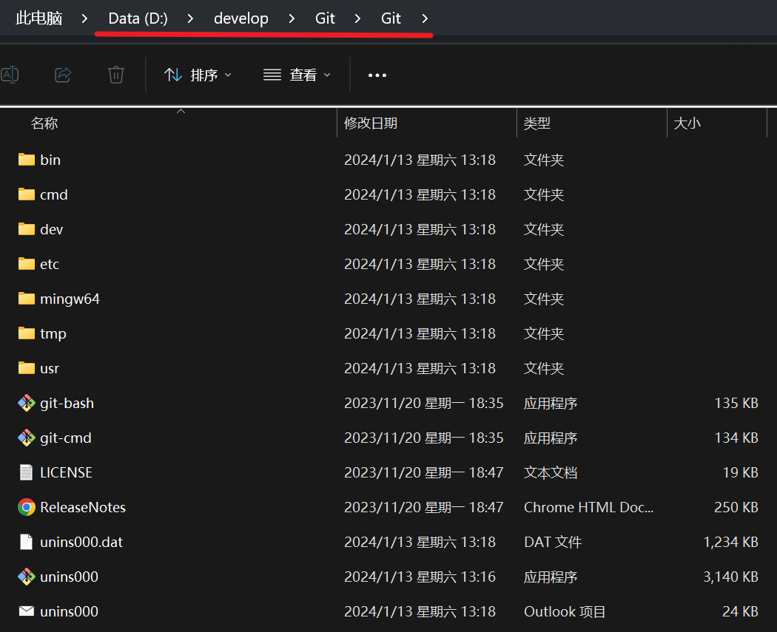Expand chevron after develop breadcrumb
Screen dimensions: 777x632
tap(292, 18)
